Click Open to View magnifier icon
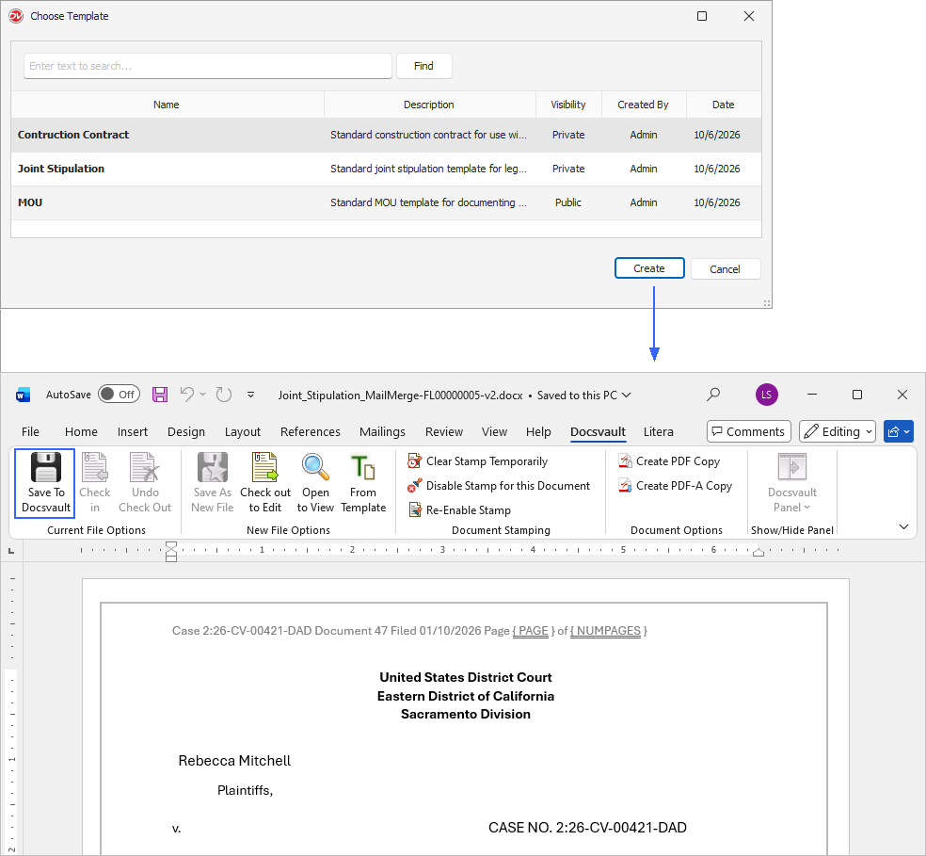Screen dimensions: 926x856 coord(315,467)
